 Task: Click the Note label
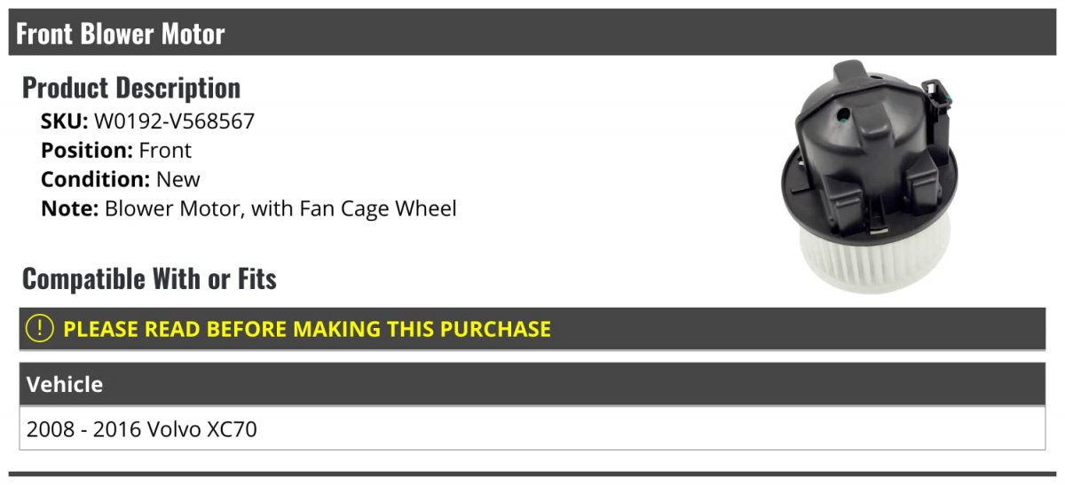(x=69, y=209)
